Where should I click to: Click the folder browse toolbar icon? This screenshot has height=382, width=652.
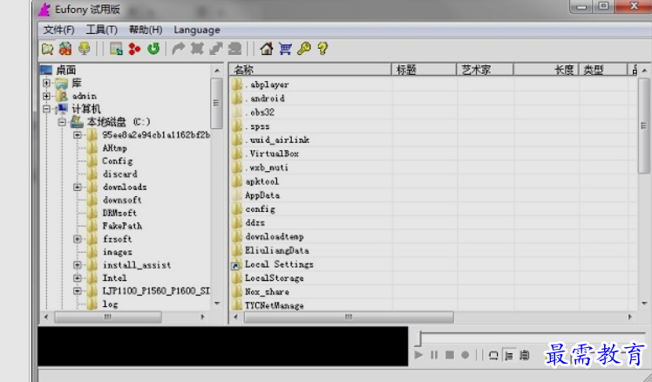pyautogui.click(x=47, y=49)
